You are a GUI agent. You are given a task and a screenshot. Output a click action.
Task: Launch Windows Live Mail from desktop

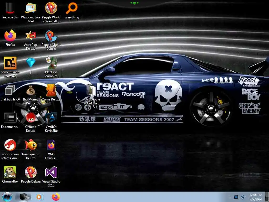click(30, 12)
